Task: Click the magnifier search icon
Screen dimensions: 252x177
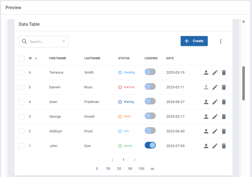Action: (25, 42)
